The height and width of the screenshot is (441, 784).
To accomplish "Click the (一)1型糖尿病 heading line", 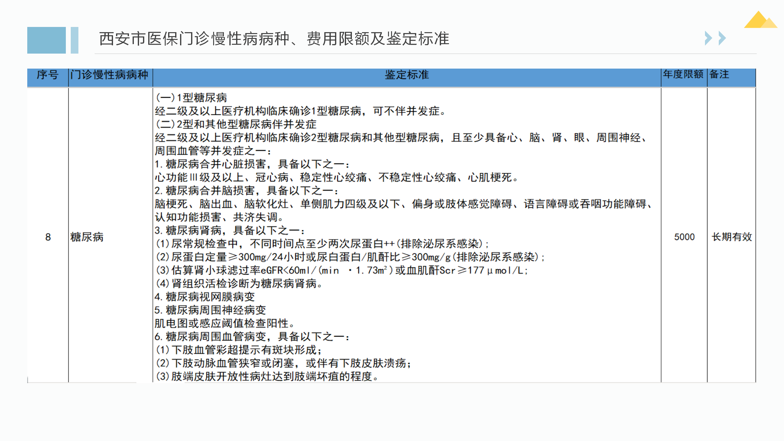I will tap(191, 98).
